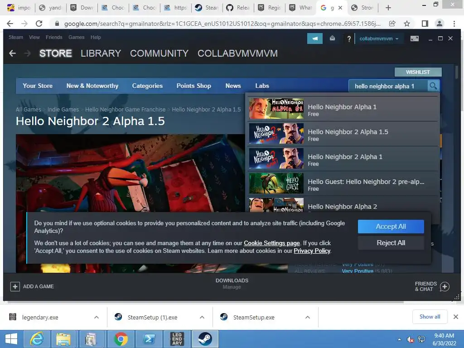Switch to COMMUNITY section

pos(159,53)
